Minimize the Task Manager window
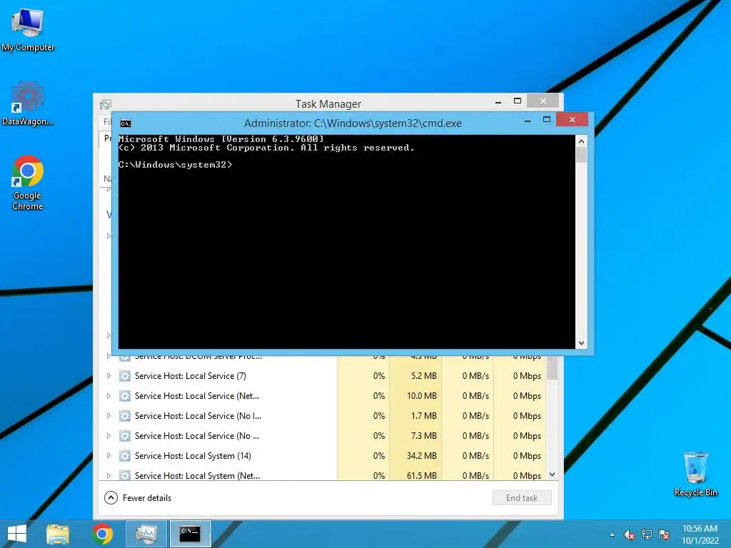The width and height of the screenshot is (731, 548). tap(498, 101)
